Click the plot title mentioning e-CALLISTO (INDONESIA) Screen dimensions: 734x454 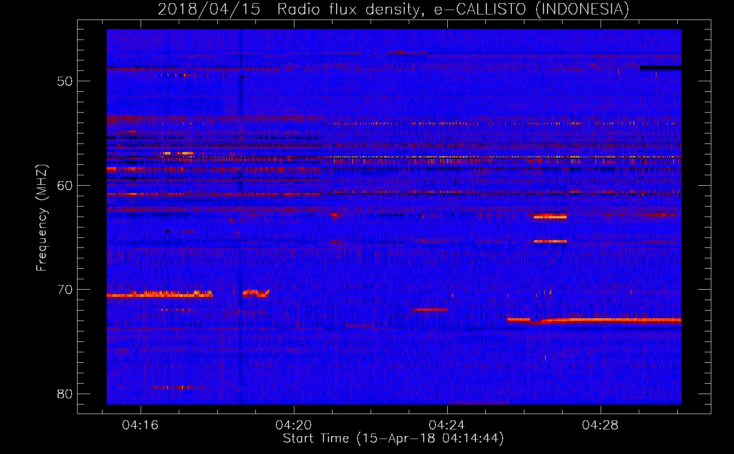[x=393, y=9]
